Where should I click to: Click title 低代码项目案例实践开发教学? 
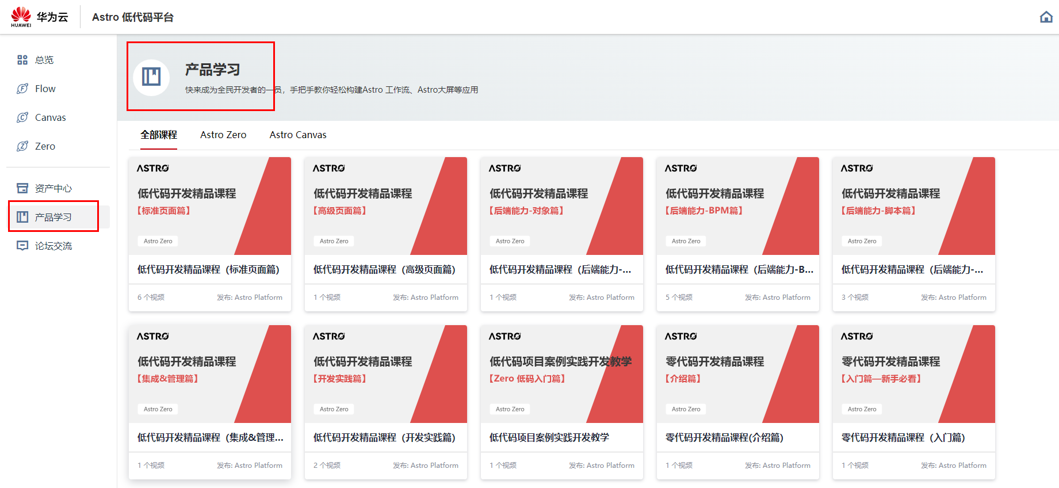pyautogui.click(x=549, y=437)
